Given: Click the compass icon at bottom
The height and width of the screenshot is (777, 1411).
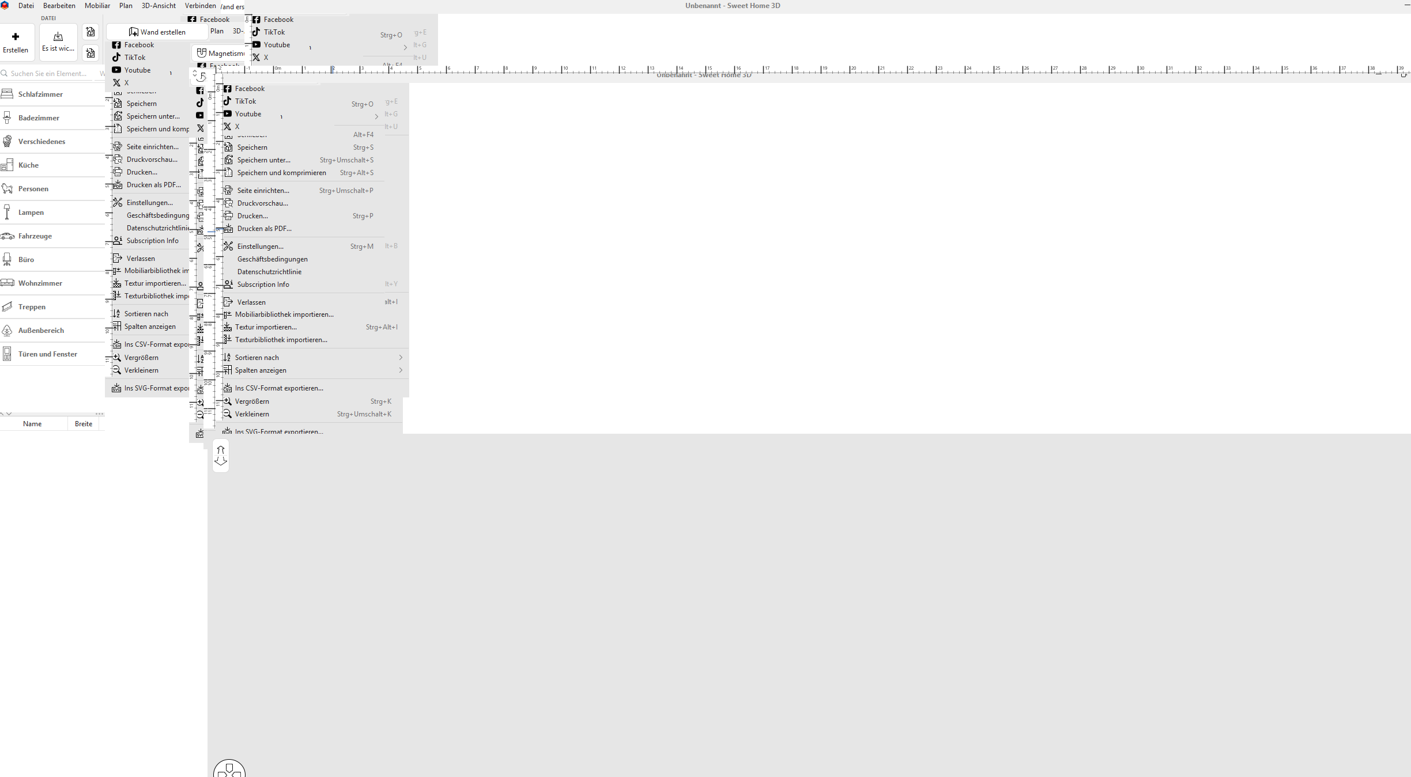Looking at the screenshot, I should pos(229,770).
